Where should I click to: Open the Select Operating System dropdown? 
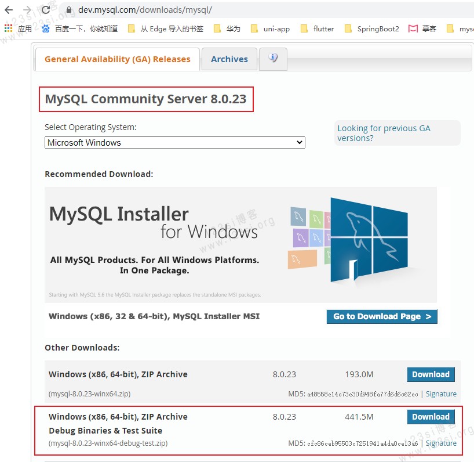[x=175, y=143]
